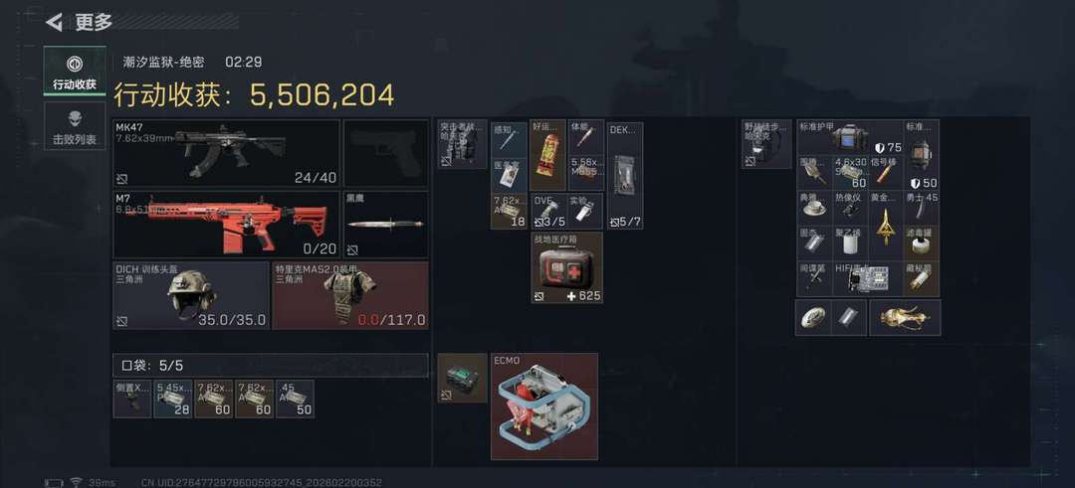Open the empty pistol slot

tap(385, 153)
